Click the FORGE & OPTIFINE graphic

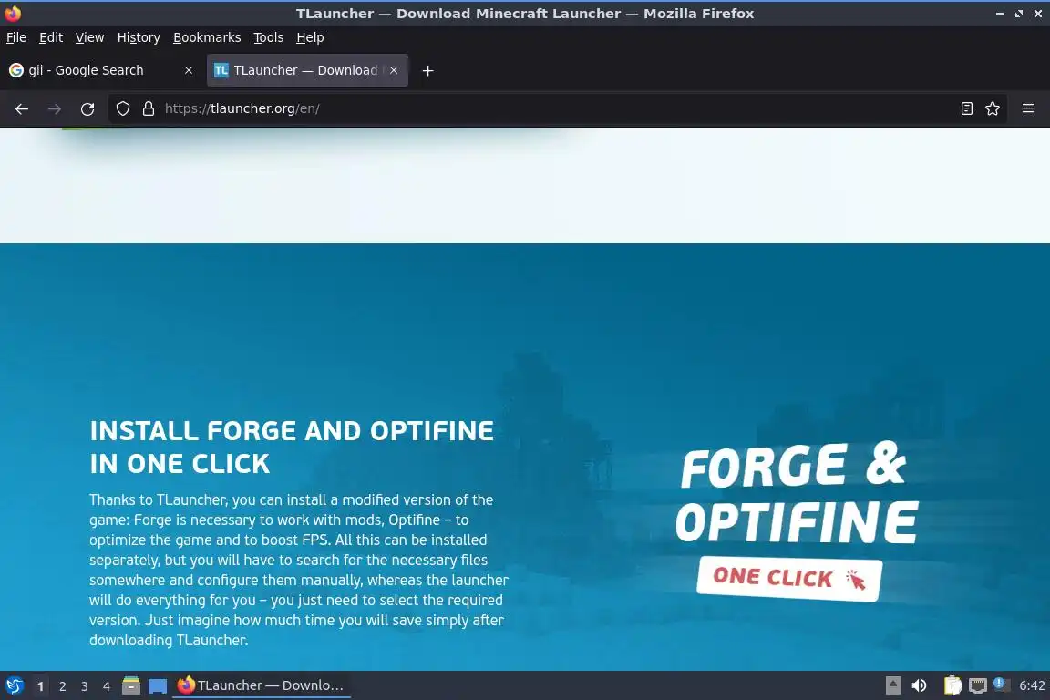click(796, 493)
